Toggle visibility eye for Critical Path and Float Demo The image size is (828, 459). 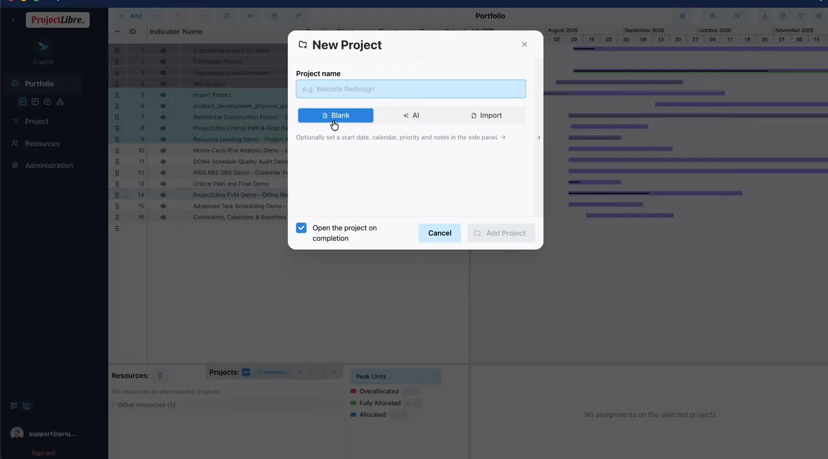click(x=163, y=184)
